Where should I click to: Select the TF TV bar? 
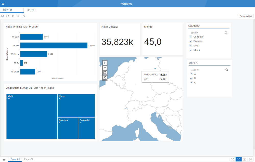pyautogui.click(x=21, y=63)
